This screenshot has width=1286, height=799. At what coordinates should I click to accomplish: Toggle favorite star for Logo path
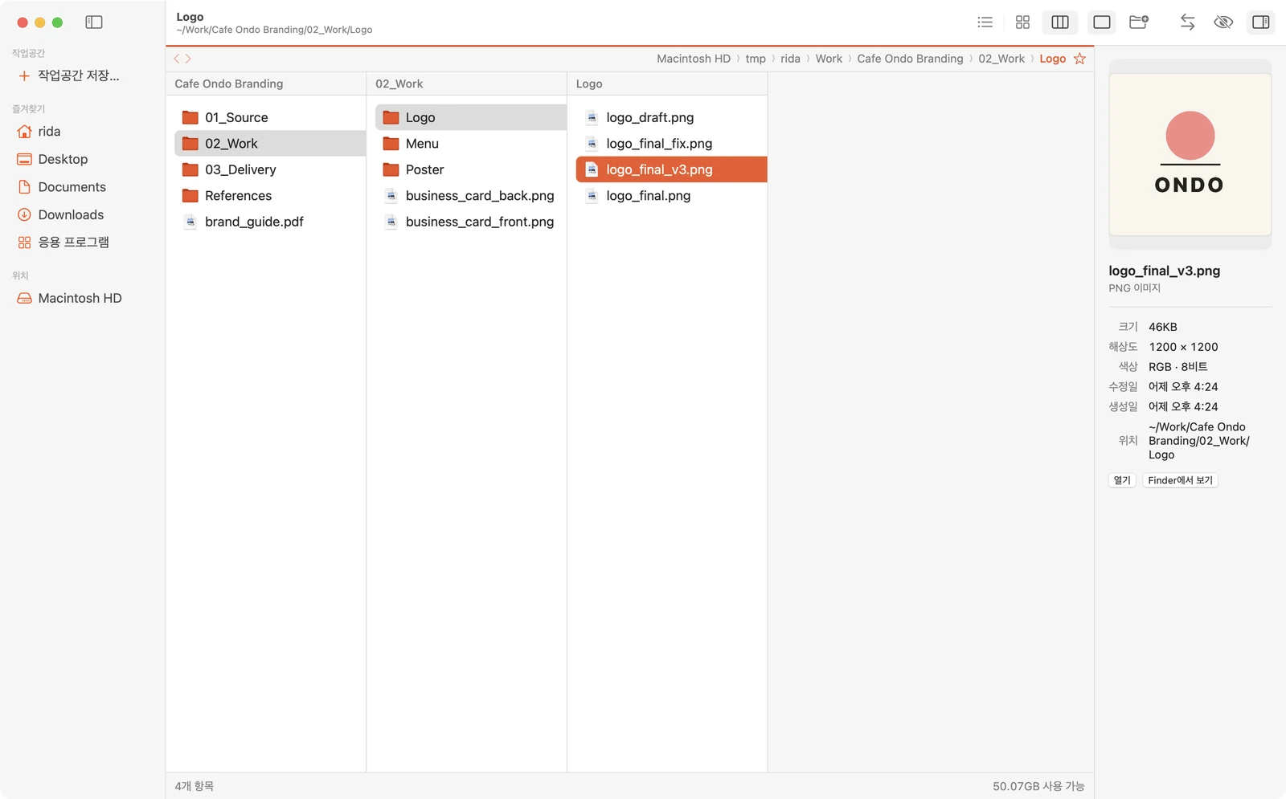[x=1079, y=59]
